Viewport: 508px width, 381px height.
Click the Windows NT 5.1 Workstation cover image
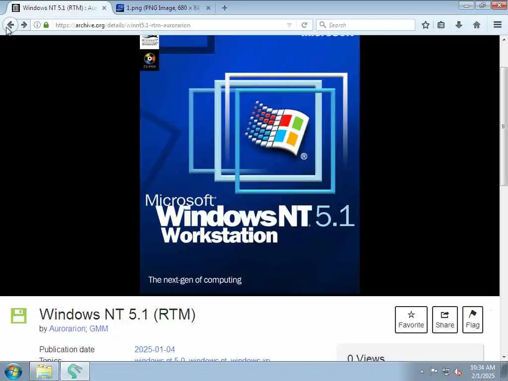[x=250, y=165]
